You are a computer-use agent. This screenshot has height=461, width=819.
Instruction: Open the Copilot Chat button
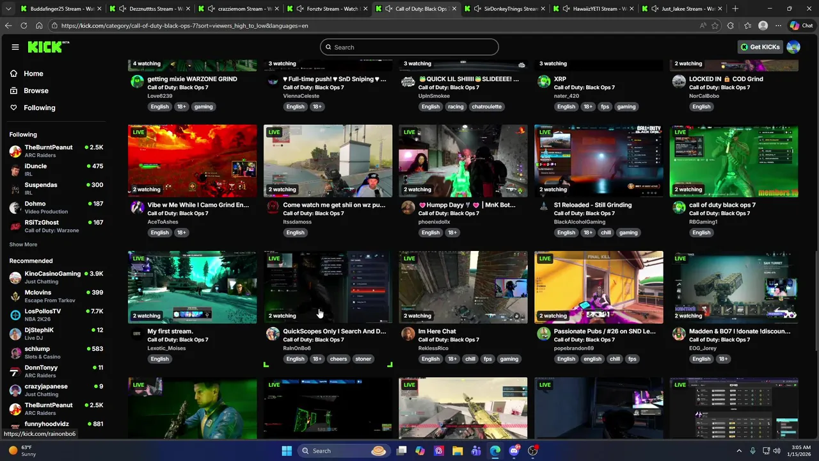pyautogui.click(x=801, y=26)
